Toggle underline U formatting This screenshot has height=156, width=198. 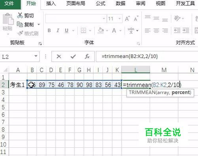coord(67,30)
